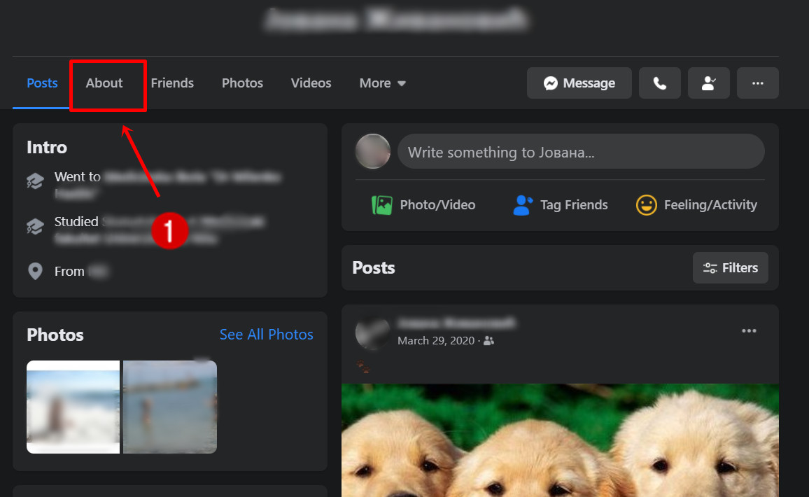Open the Friends status button icon

pos(708,83)
